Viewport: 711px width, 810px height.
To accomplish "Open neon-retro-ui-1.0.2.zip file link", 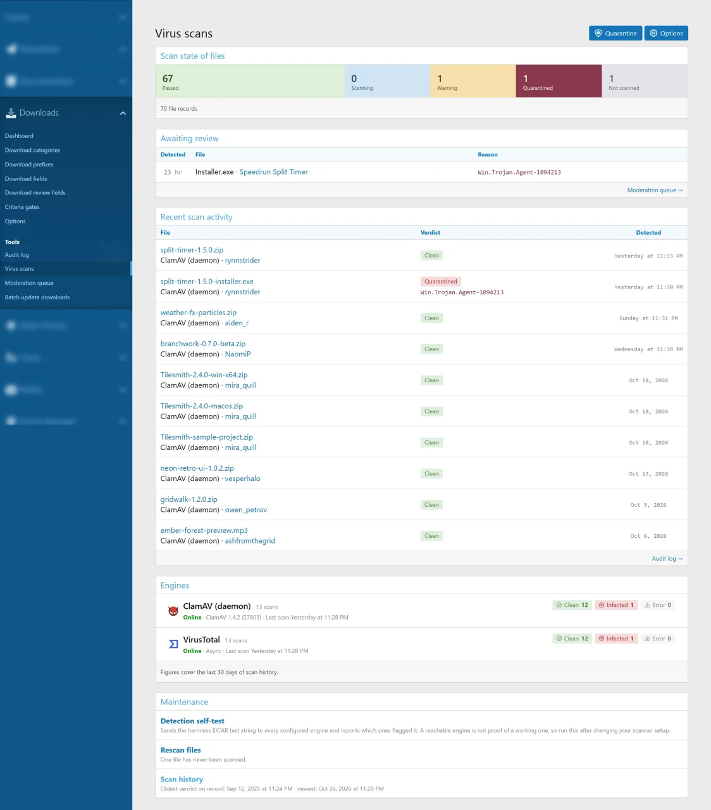I will [x=197, y=468].
